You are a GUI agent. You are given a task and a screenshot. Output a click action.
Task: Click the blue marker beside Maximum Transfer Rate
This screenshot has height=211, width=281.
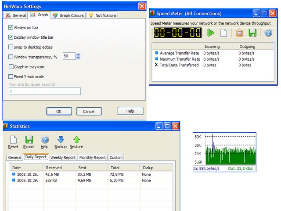coord(157,58)
